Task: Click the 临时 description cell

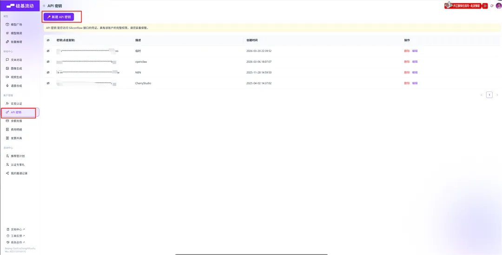Action: 138,51
